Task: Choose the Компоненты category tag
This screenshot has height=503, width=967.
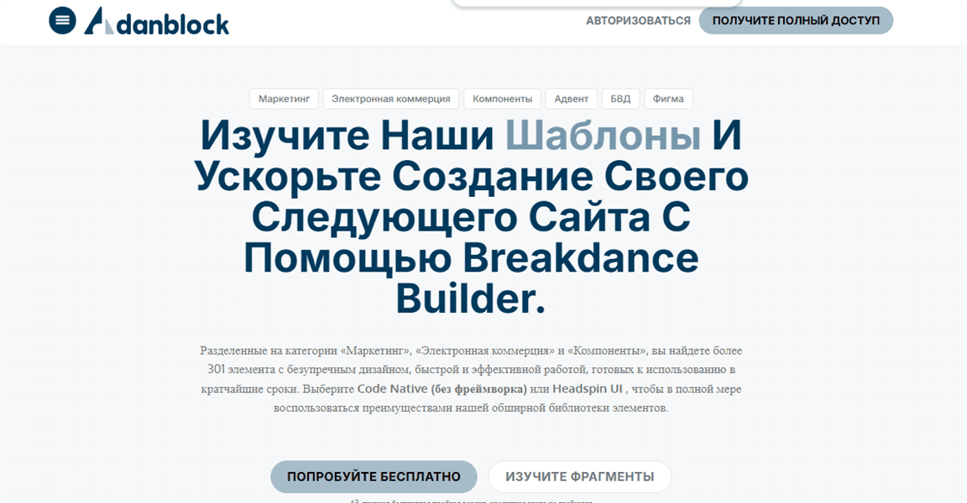Action: pyautogui.click(x=502, y=99)
